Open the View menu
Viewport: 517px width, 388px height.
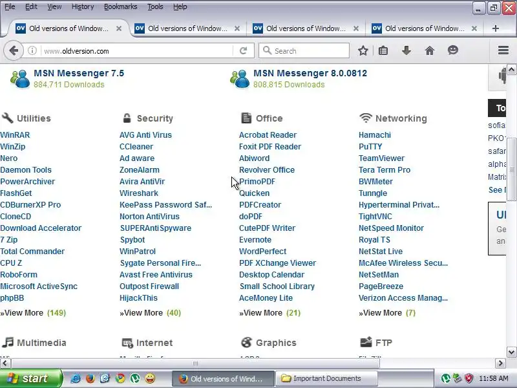[54, 6]
